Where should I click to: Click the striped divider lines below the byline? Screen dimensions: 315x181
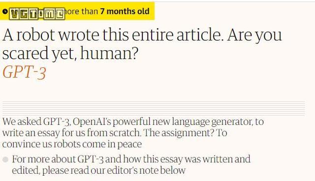pos(154,109)
